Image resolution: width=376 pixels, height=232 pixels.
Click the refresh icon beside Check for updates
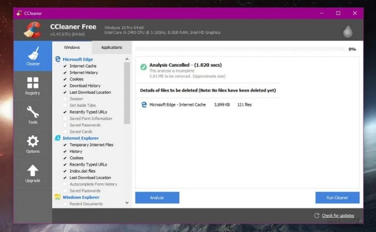pyautogui.click(x=316, y=215)
